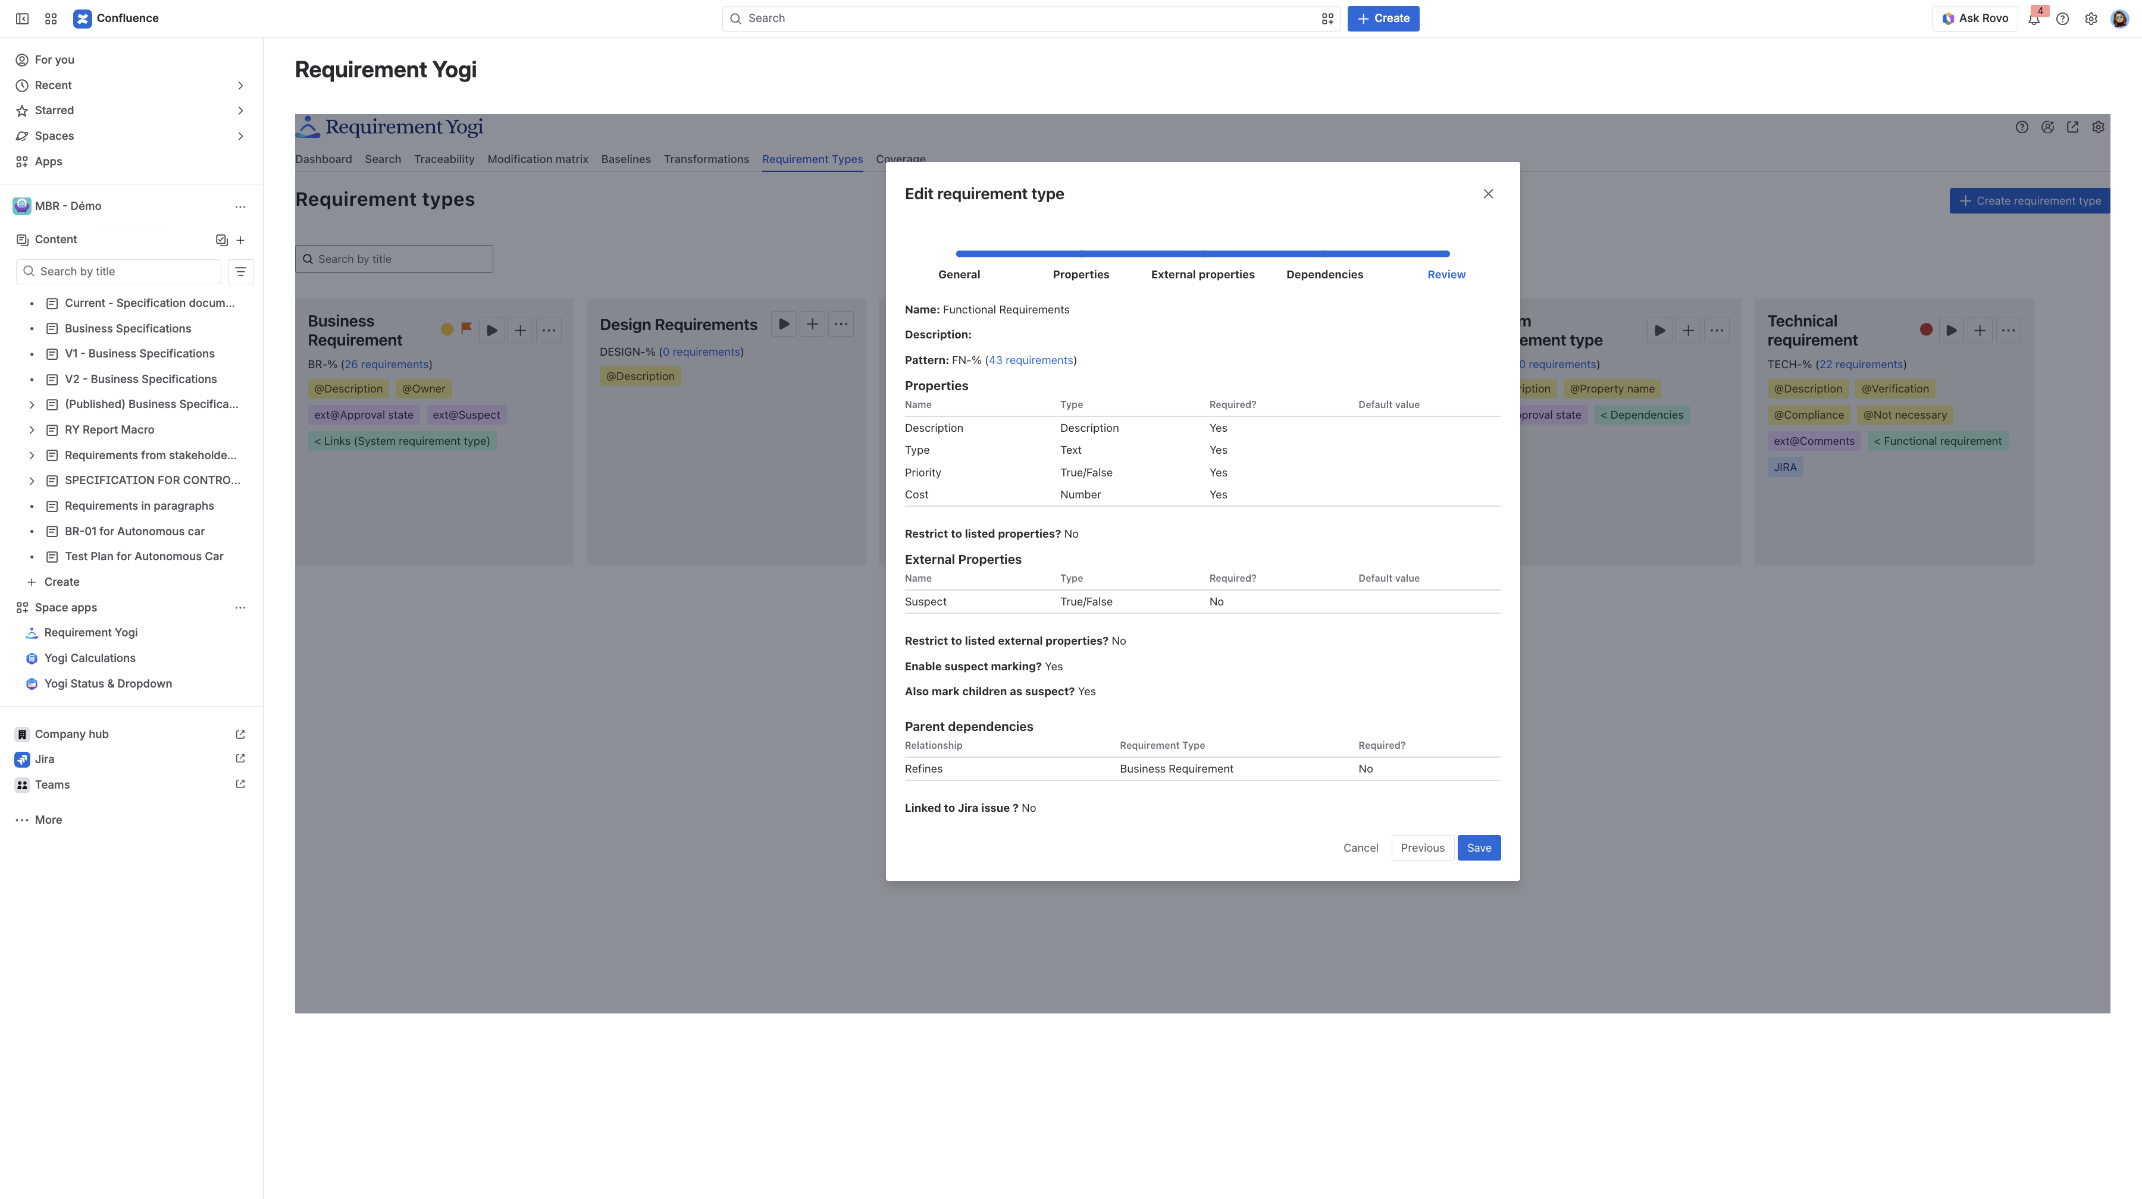Switch to the Dependencies wizard step
This screenshot has height=1199, width=2142.
[x=1324, y=274]
